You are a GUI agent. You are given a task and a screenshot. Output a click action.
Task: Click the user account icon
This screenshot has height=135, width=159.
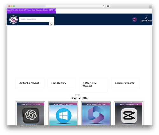point(146,18)
